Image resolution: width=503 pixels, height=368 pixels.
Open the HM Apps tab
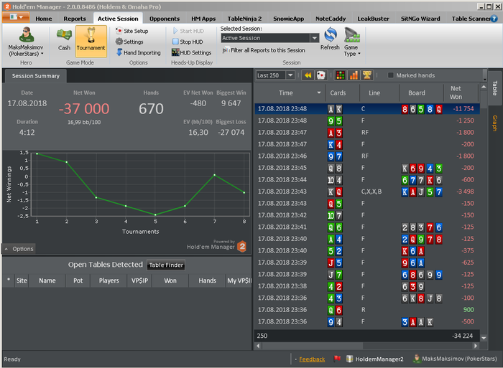click(x=203, y=19)
